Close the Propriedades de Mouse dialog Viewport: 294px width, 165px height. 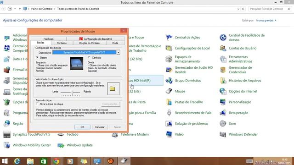[x=124, y=31]
